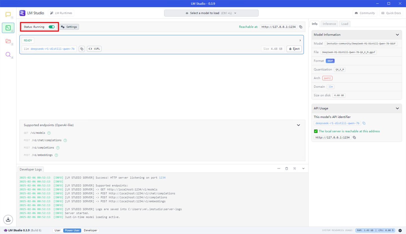
Task: Collapse the API Usage section
Action: pyautogui.click(x=398, y=108)
